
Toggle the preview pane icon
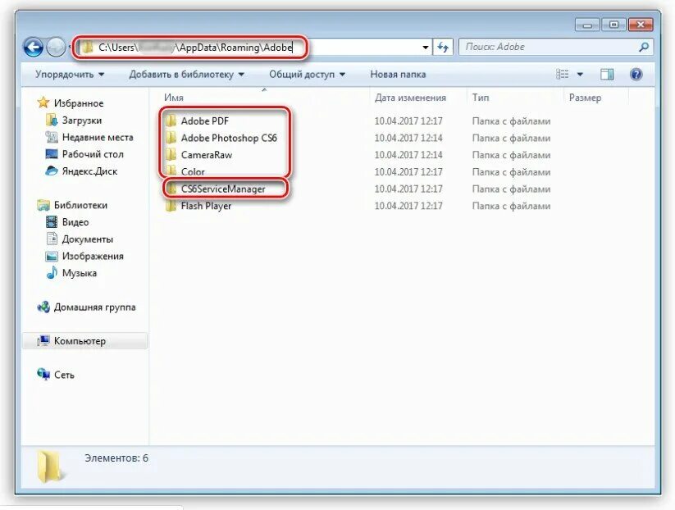pyautogui.click(x=607, y=75)
